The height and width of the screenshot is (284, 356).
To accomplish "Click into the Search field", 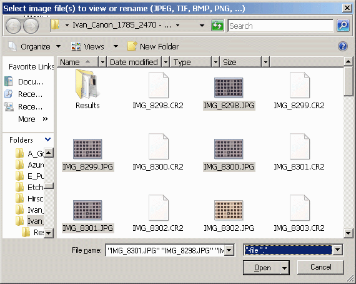I will coord(280,26).
